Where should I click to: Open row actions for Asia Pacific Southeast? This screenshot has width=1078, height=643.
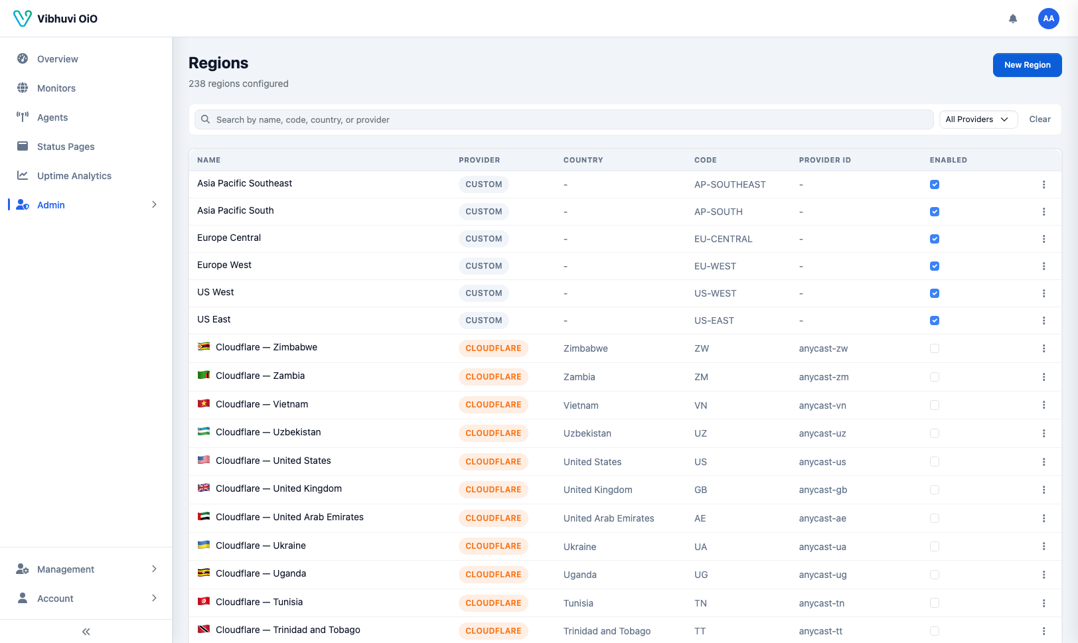coord(1043,184)
